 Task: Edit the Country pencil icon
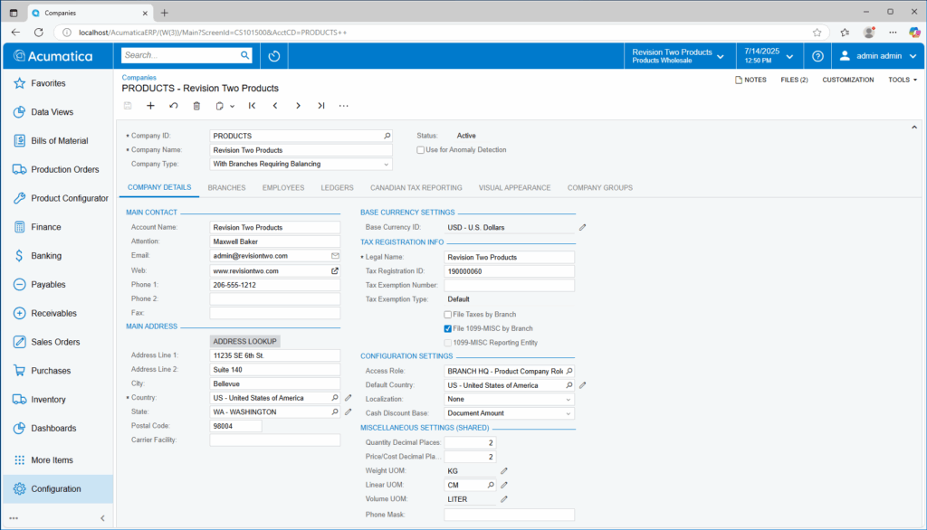coord(349,398)
